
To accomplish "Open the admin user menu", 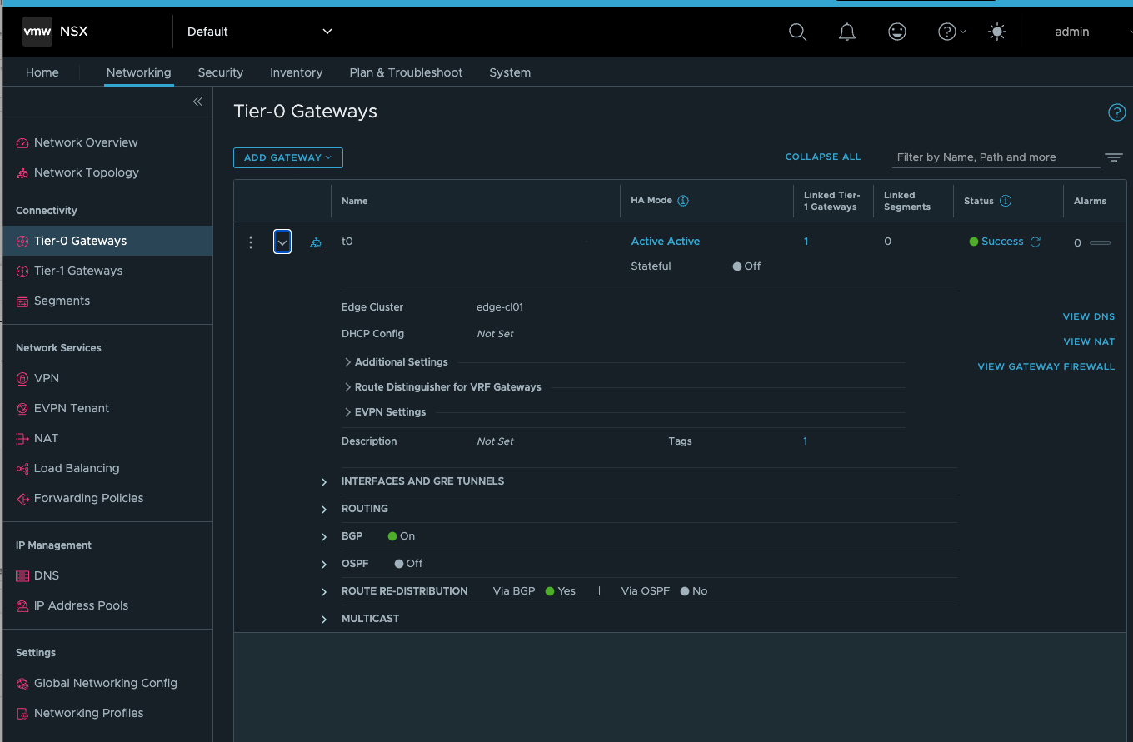I will pyautogui.click(x=1072, y=32).
